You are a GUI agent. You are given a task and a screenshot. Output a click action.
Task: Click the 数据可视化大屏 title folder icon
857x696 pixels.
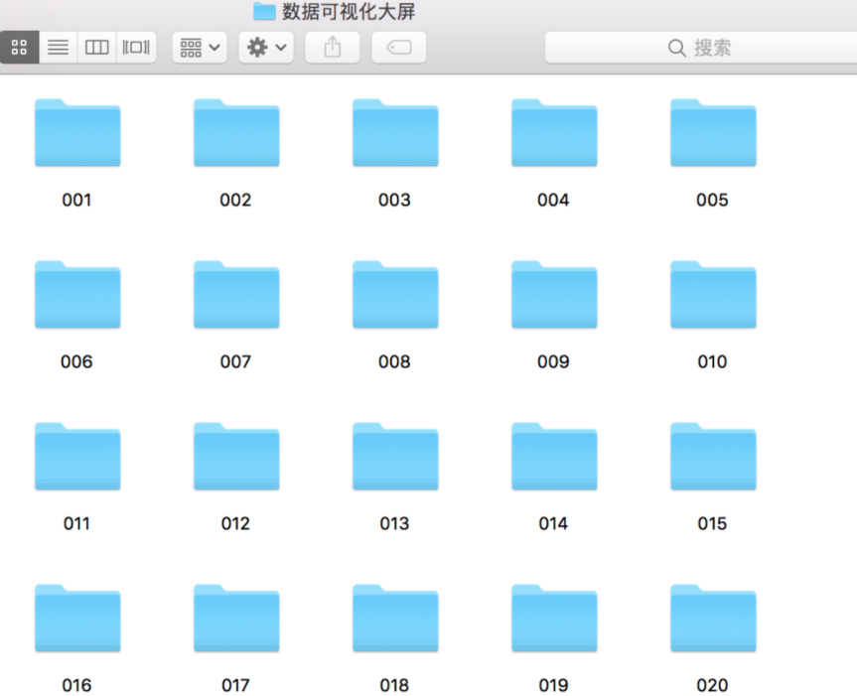pos(264,12)
